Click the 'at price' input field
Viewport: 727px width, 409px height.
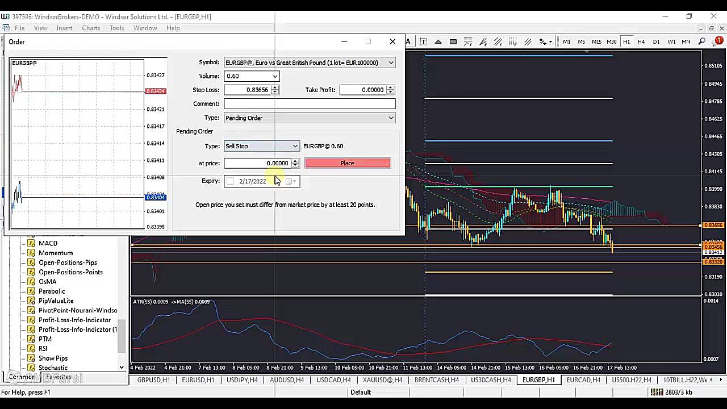[x=257, y=163]
